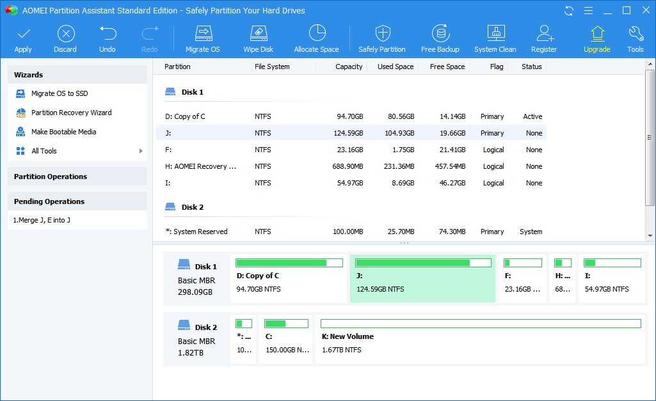Select the I: partition row
This screenshot has height=401, width=656.
351,184
